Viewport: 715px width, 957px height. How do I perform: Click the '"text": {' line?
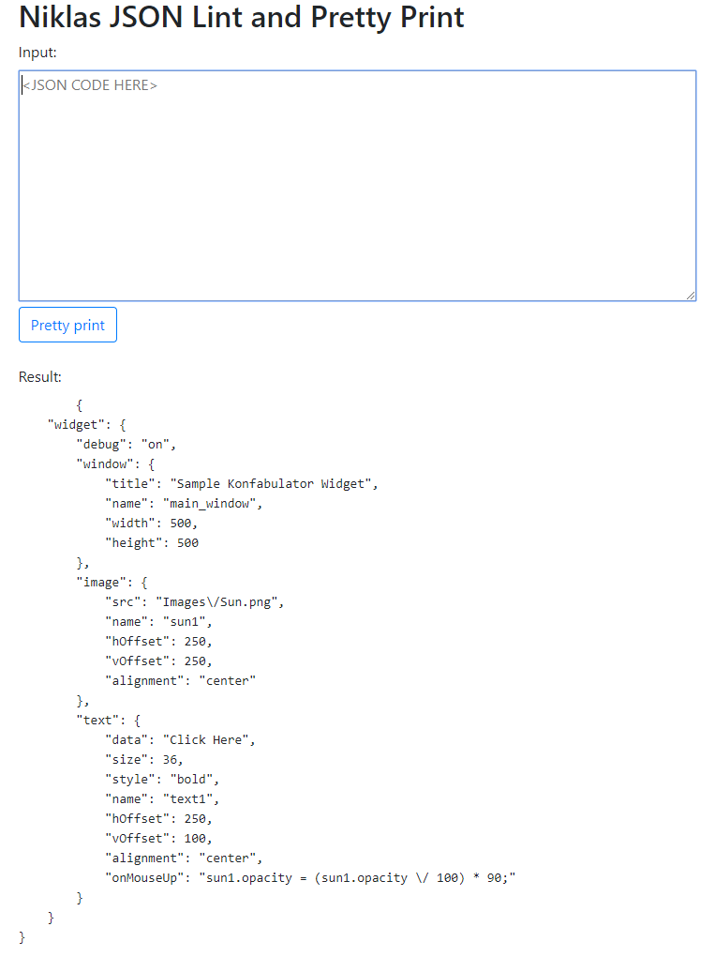click(x=109, y=721)
